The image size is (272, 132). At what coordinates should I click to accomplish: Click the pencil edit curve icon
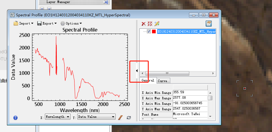[157, 24]
